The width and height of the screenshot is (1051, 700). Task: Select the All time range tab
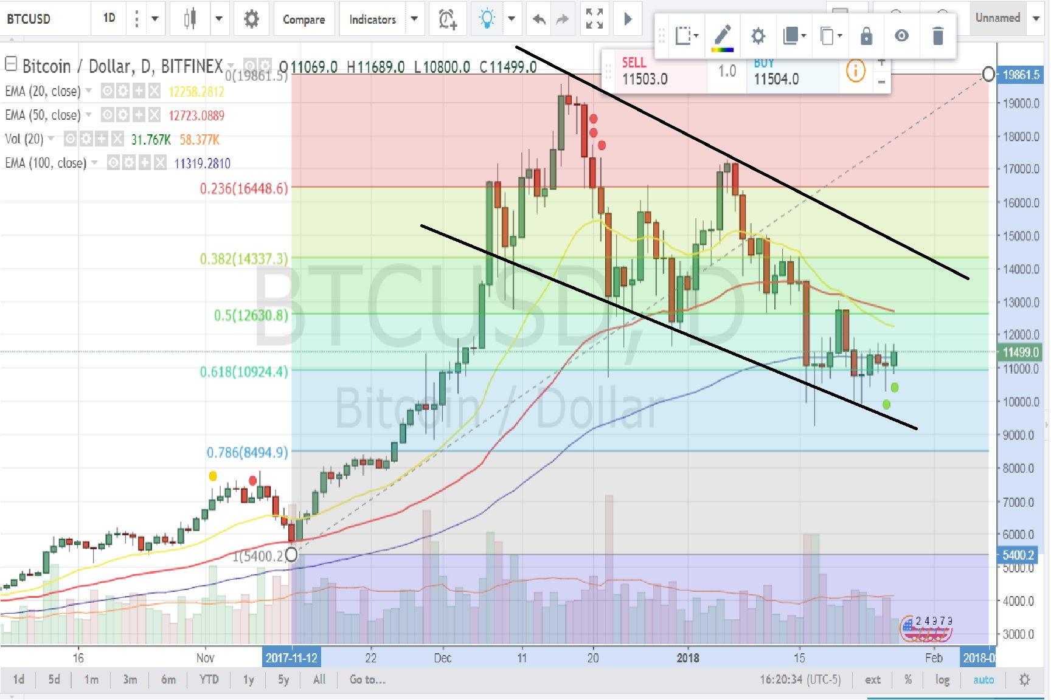319,679
